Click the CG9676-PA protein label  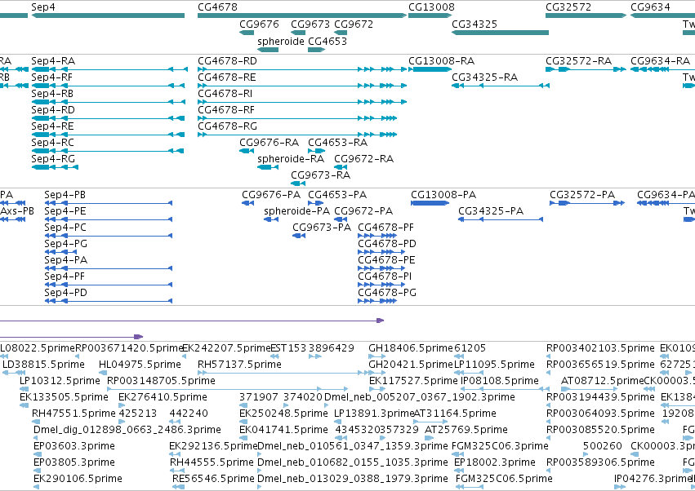(x=271, y=195)
